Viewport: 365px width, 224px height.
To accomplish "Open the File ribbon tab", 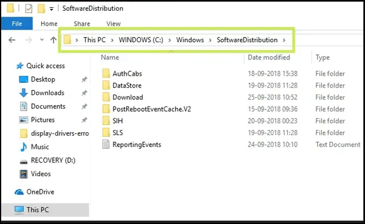I will coord(17,23).
